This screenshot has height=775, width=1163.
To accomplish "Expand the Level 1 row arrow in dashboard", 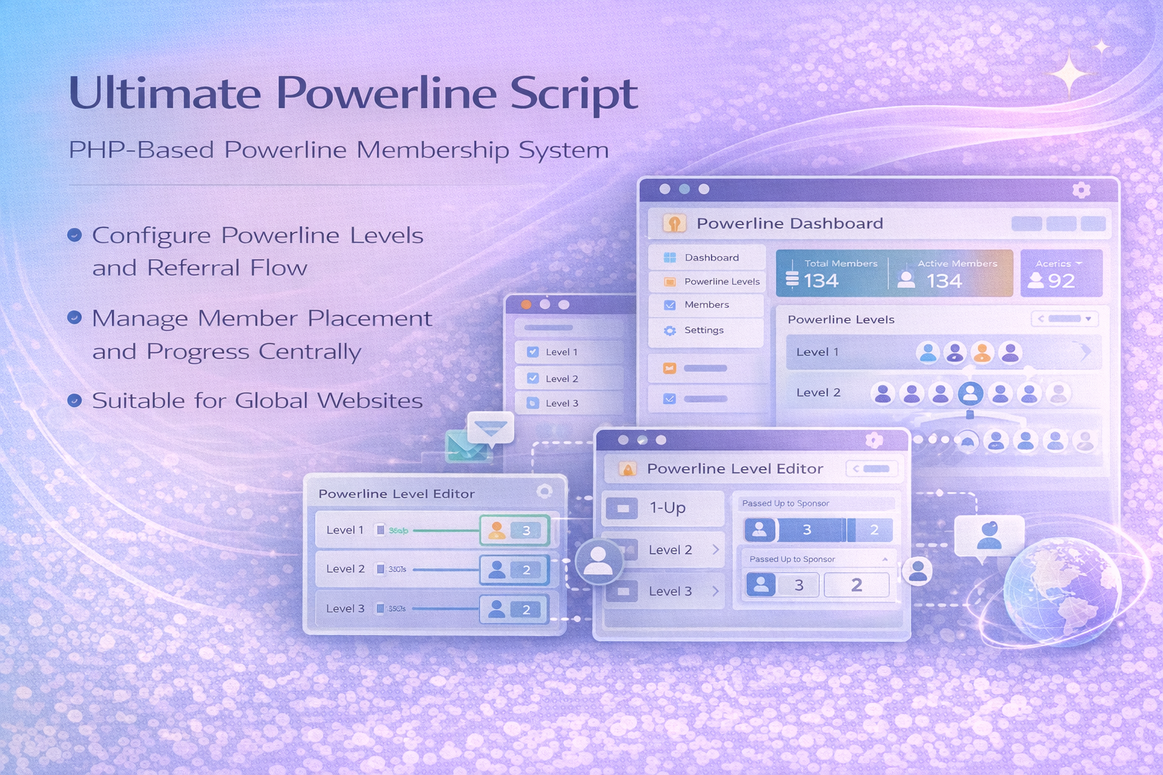I will pyautogui.click(x=1085, y=352).
